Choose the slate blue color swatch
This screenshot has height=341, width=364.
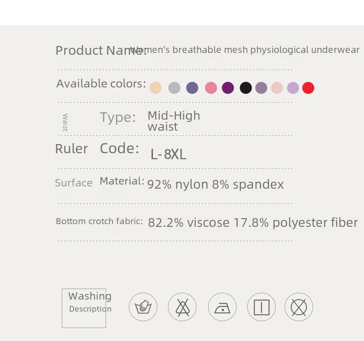(x=192, y=88)
